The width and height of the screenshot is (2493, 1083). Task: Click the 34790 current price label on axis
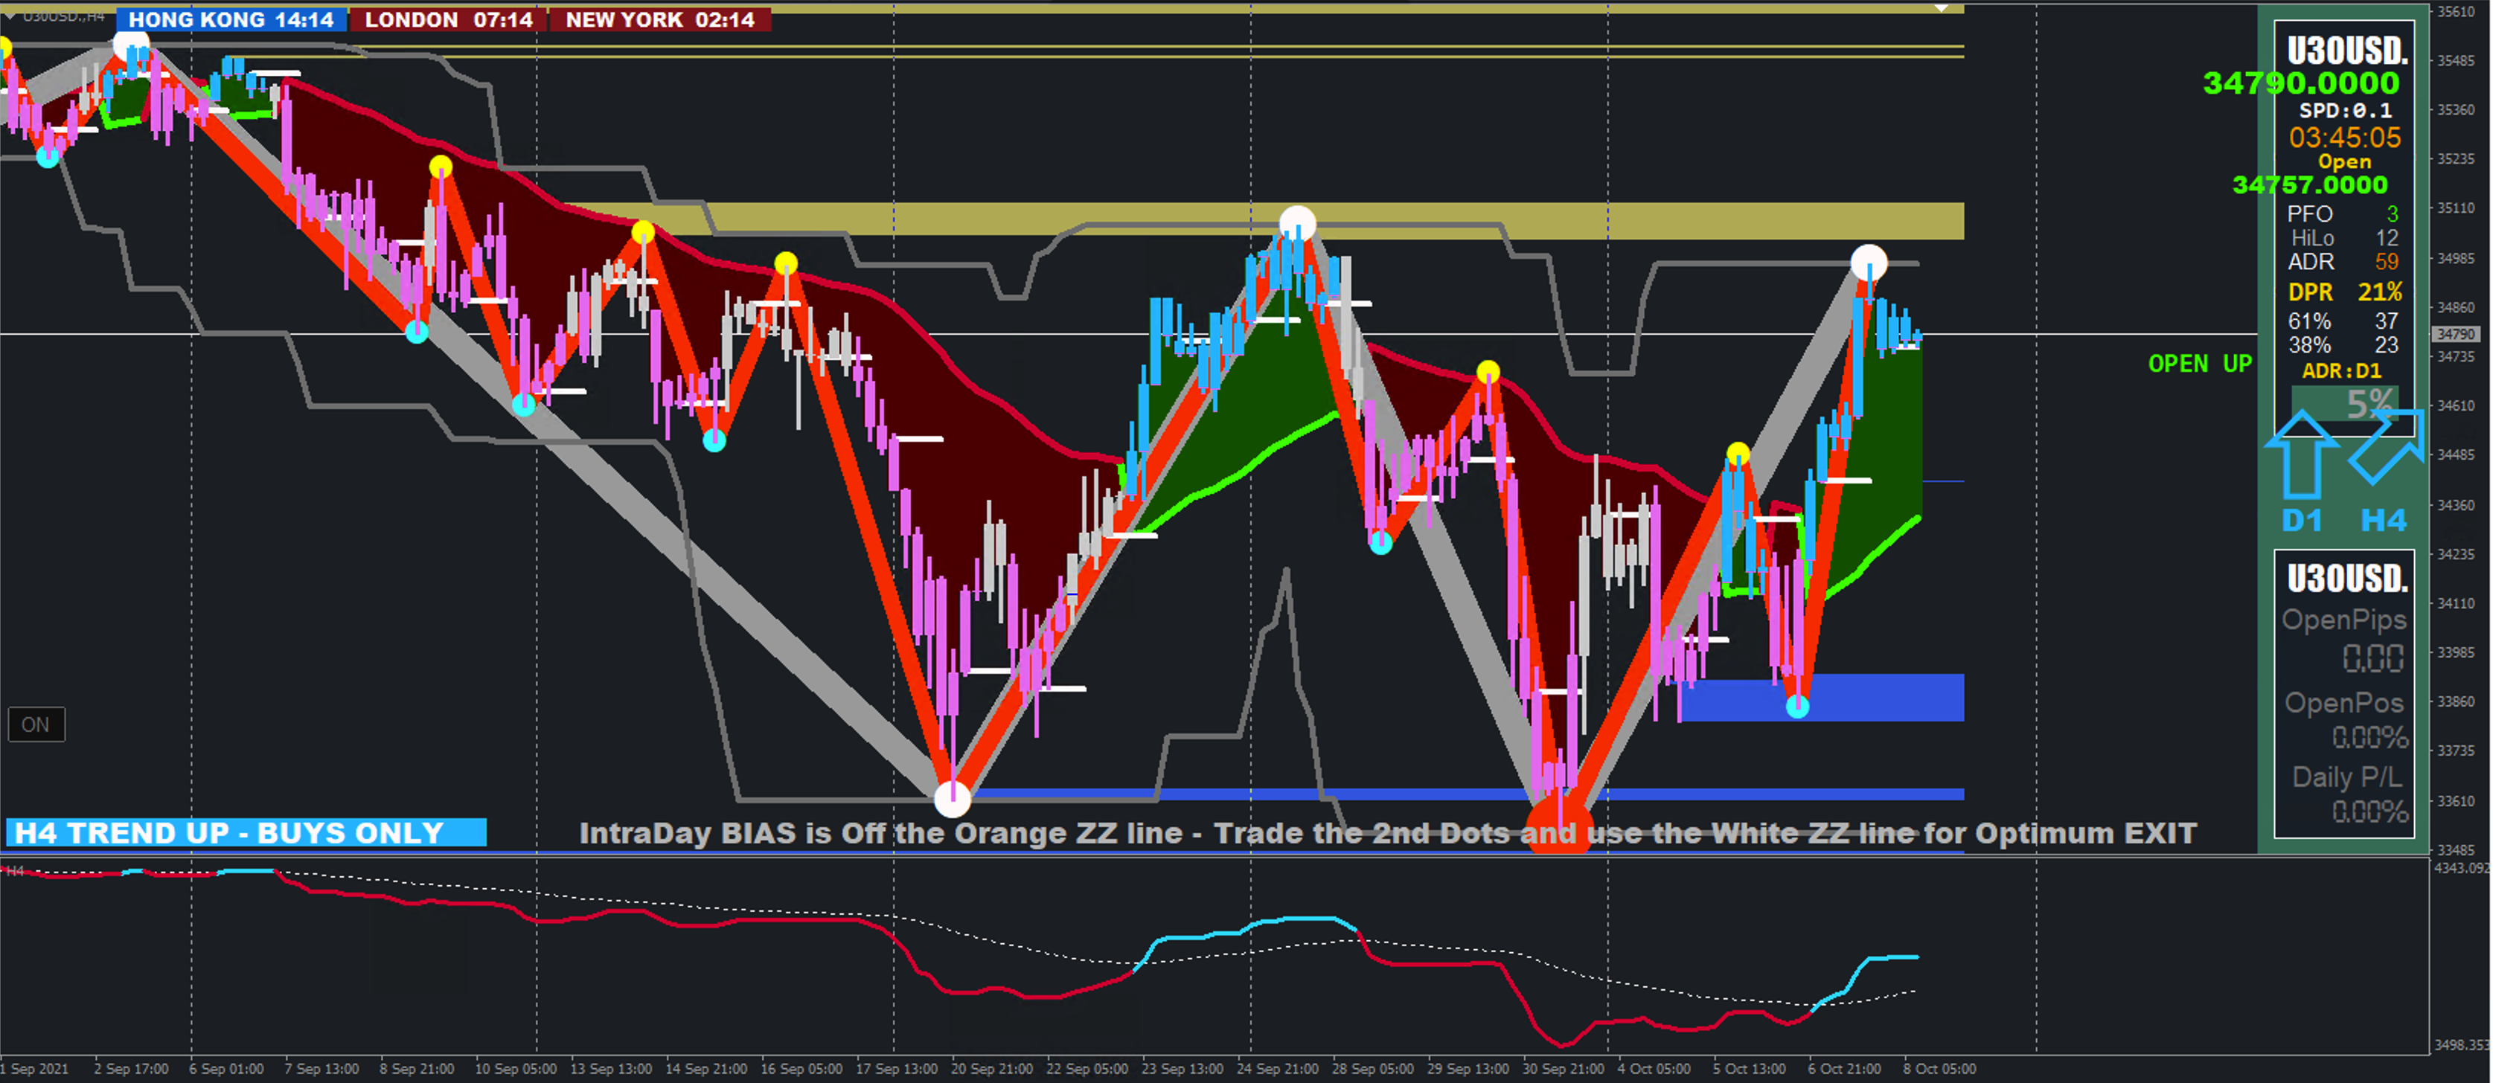pyautogui.click(x=2455, y=333)
